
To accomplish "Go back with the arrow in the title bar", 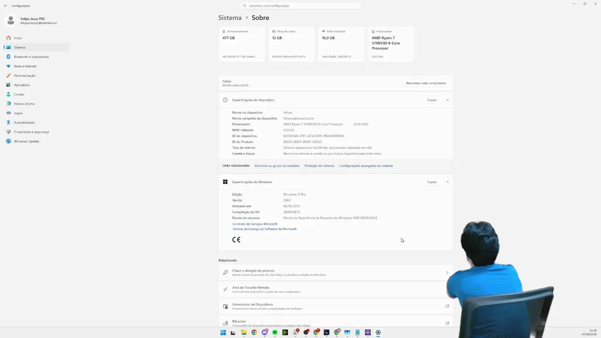I will [6, 6].
